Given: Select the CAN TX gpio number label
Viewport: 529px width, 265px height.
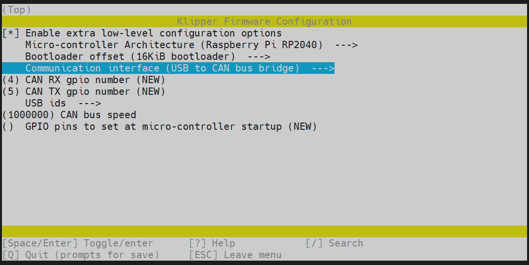Looking at the screenshot, I should tap(95, 91).
